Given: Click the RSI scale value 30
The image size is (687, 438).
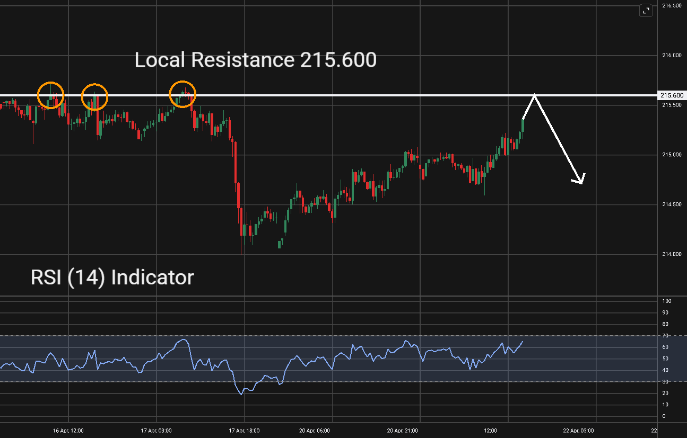Looking at the screenshot, I should (x=665, y=382).
